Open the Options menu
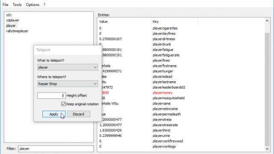Image resolution: width=274 pixels, height=154 pixels. click(x=33, y=5)
